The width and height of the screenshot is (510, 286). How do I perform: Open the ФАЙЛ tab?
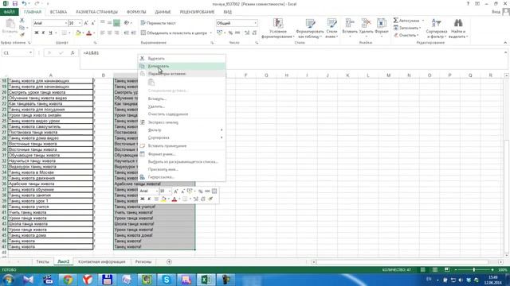pos(9,12)
